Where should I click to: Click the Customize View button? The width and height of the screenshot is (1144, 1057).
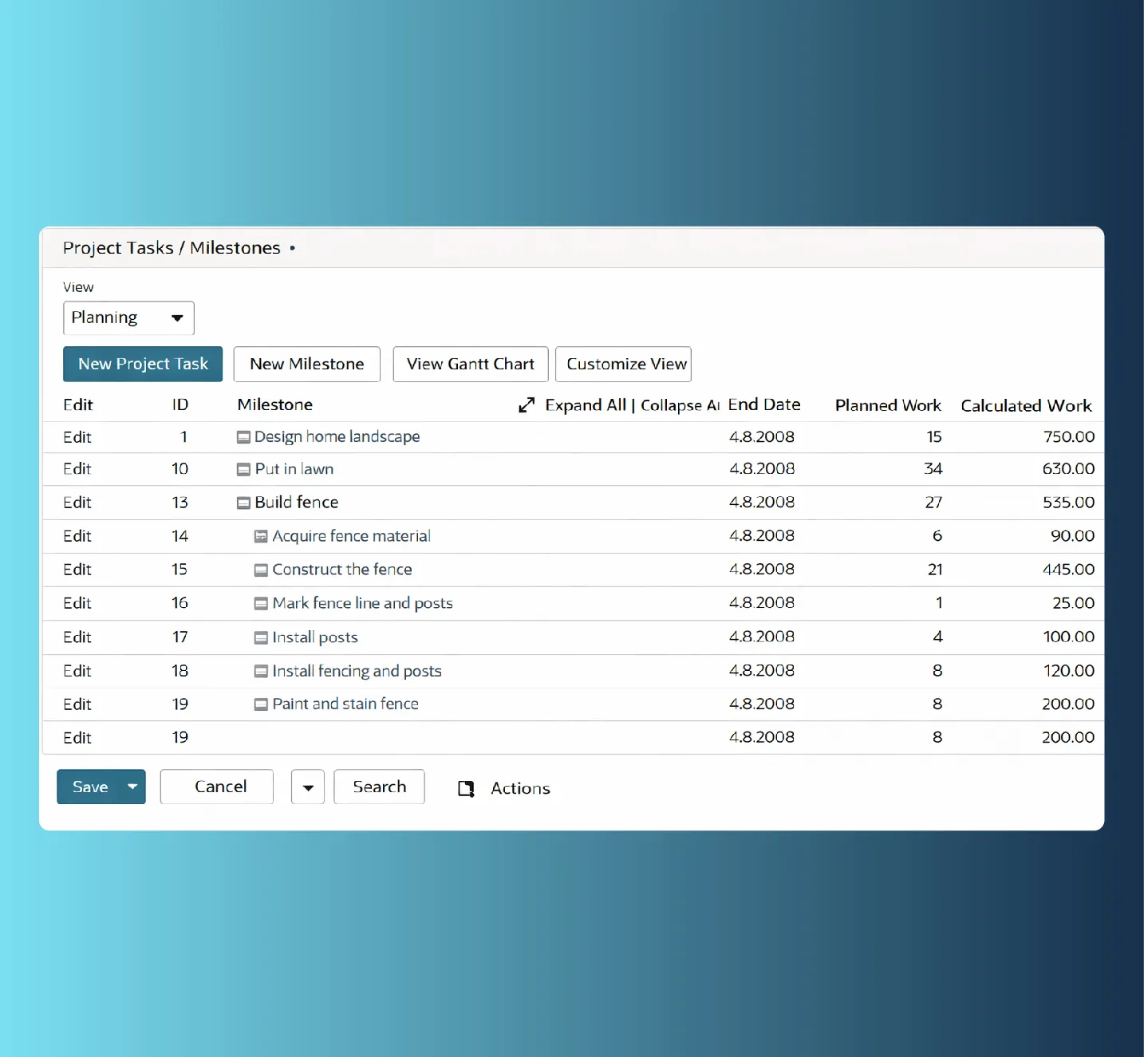[x=623, y=364]
